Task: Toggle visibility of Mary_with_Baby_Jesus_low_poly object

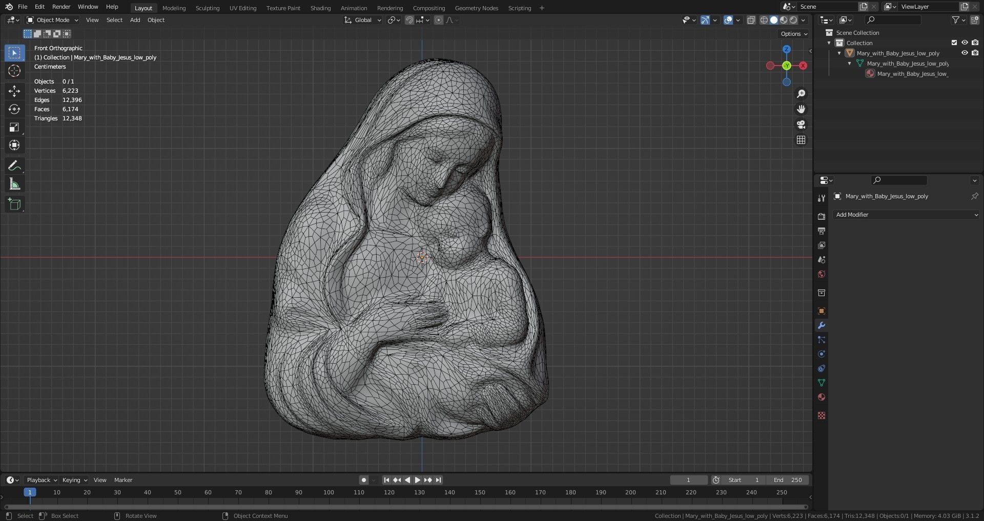Action: 965,53
